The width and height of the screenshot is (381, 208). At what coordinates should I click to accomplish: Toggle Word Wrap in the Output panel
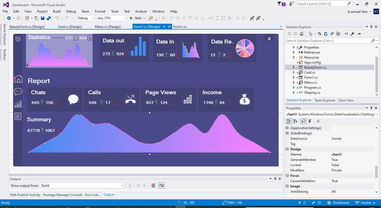161,185
